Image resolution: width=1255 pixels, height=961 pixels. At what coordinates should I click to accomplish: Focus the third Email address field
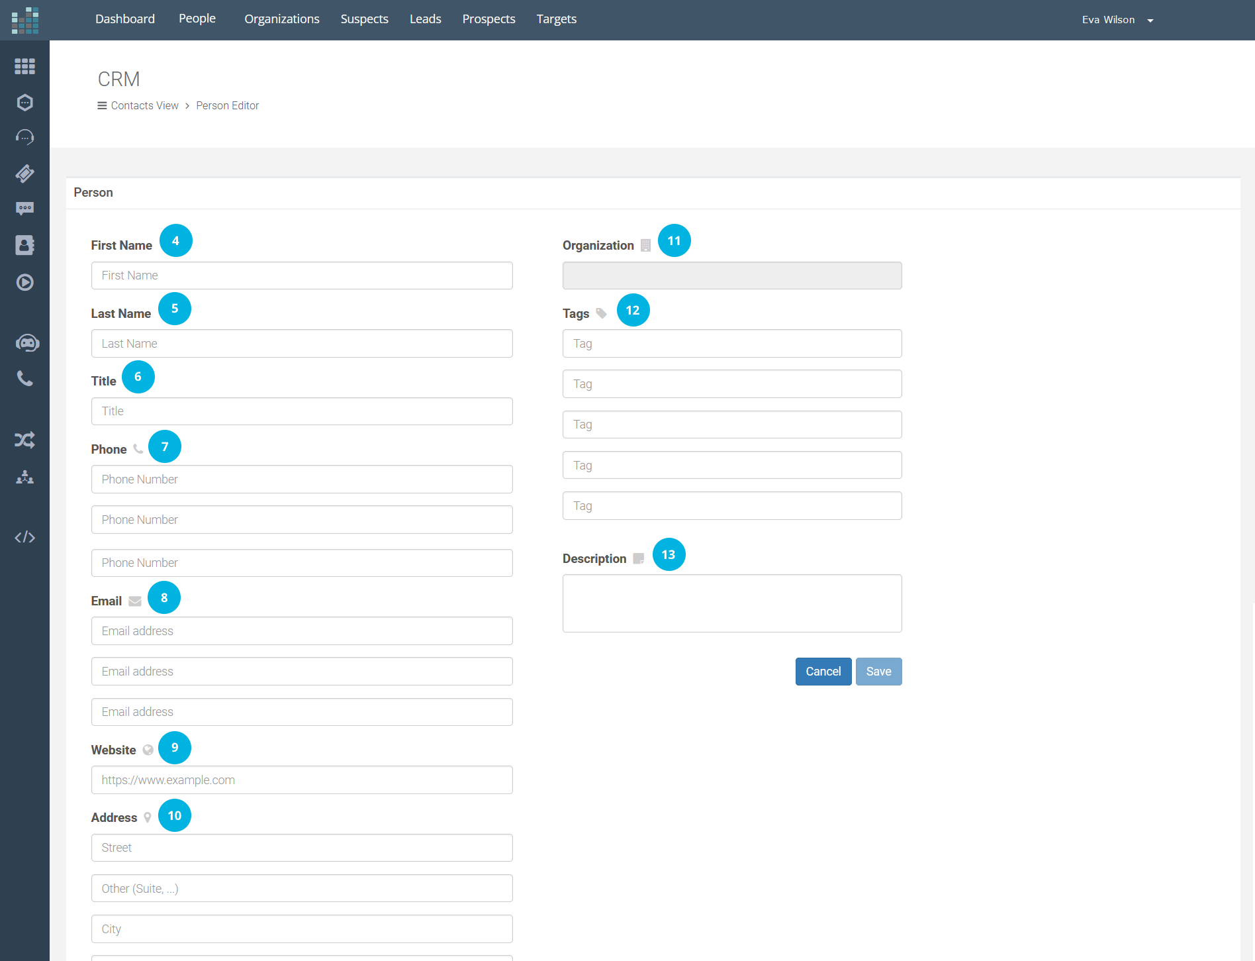pos(302,712)
